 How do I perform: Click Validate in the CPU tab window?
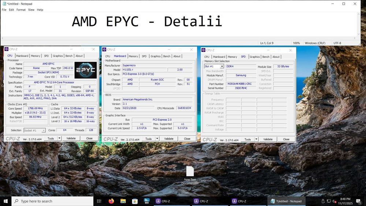click(x=71, y=138)
